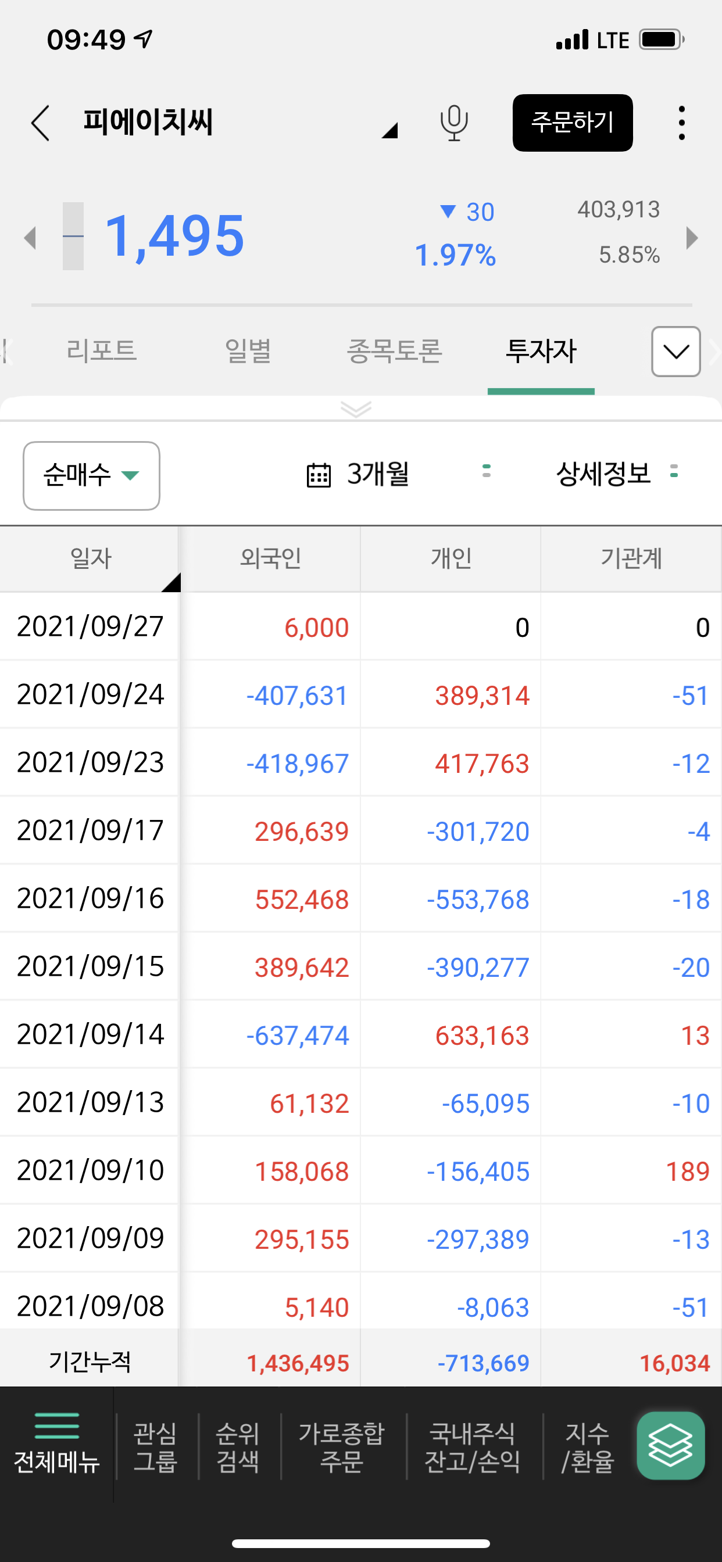Viewport: 722px width, 1562px height.
Task: Tap cumulative institution total 16,034
Action: point(675,1363)
